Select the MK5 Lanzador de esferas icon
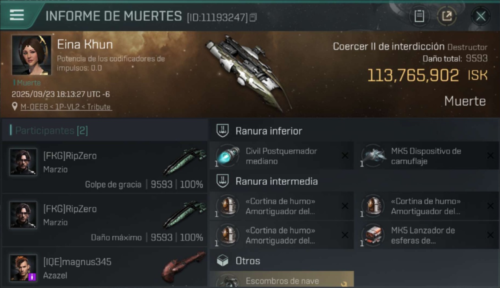500x288 pixels. point(373,235)
